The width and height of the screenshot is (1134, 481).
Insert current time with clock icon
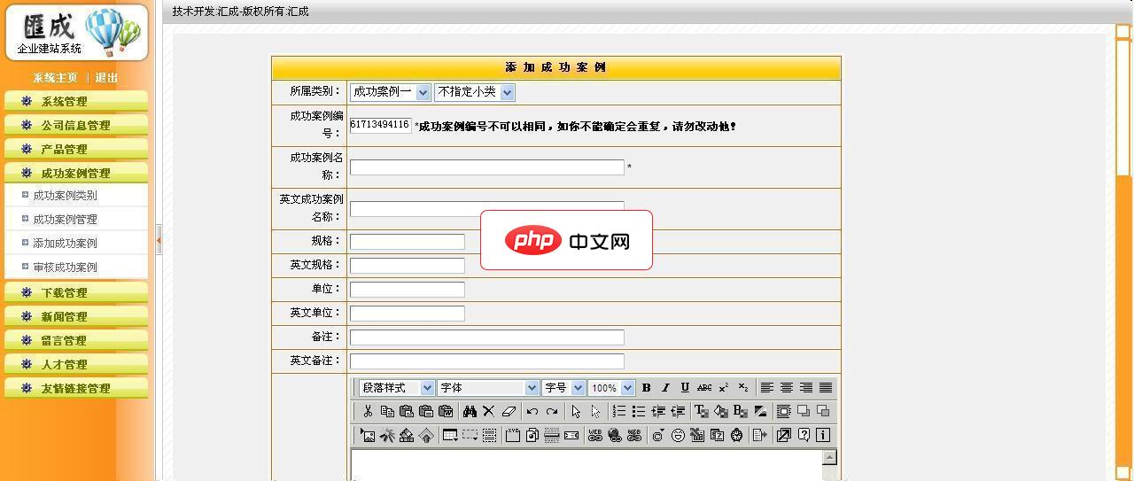click(736, 435)
